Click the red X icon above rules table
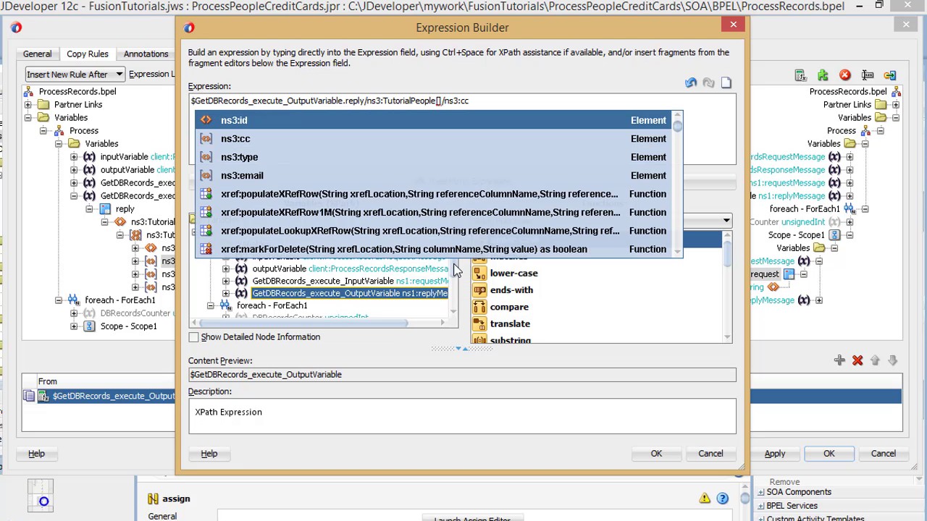Screen dimensions: 927x521 (857, 360)
